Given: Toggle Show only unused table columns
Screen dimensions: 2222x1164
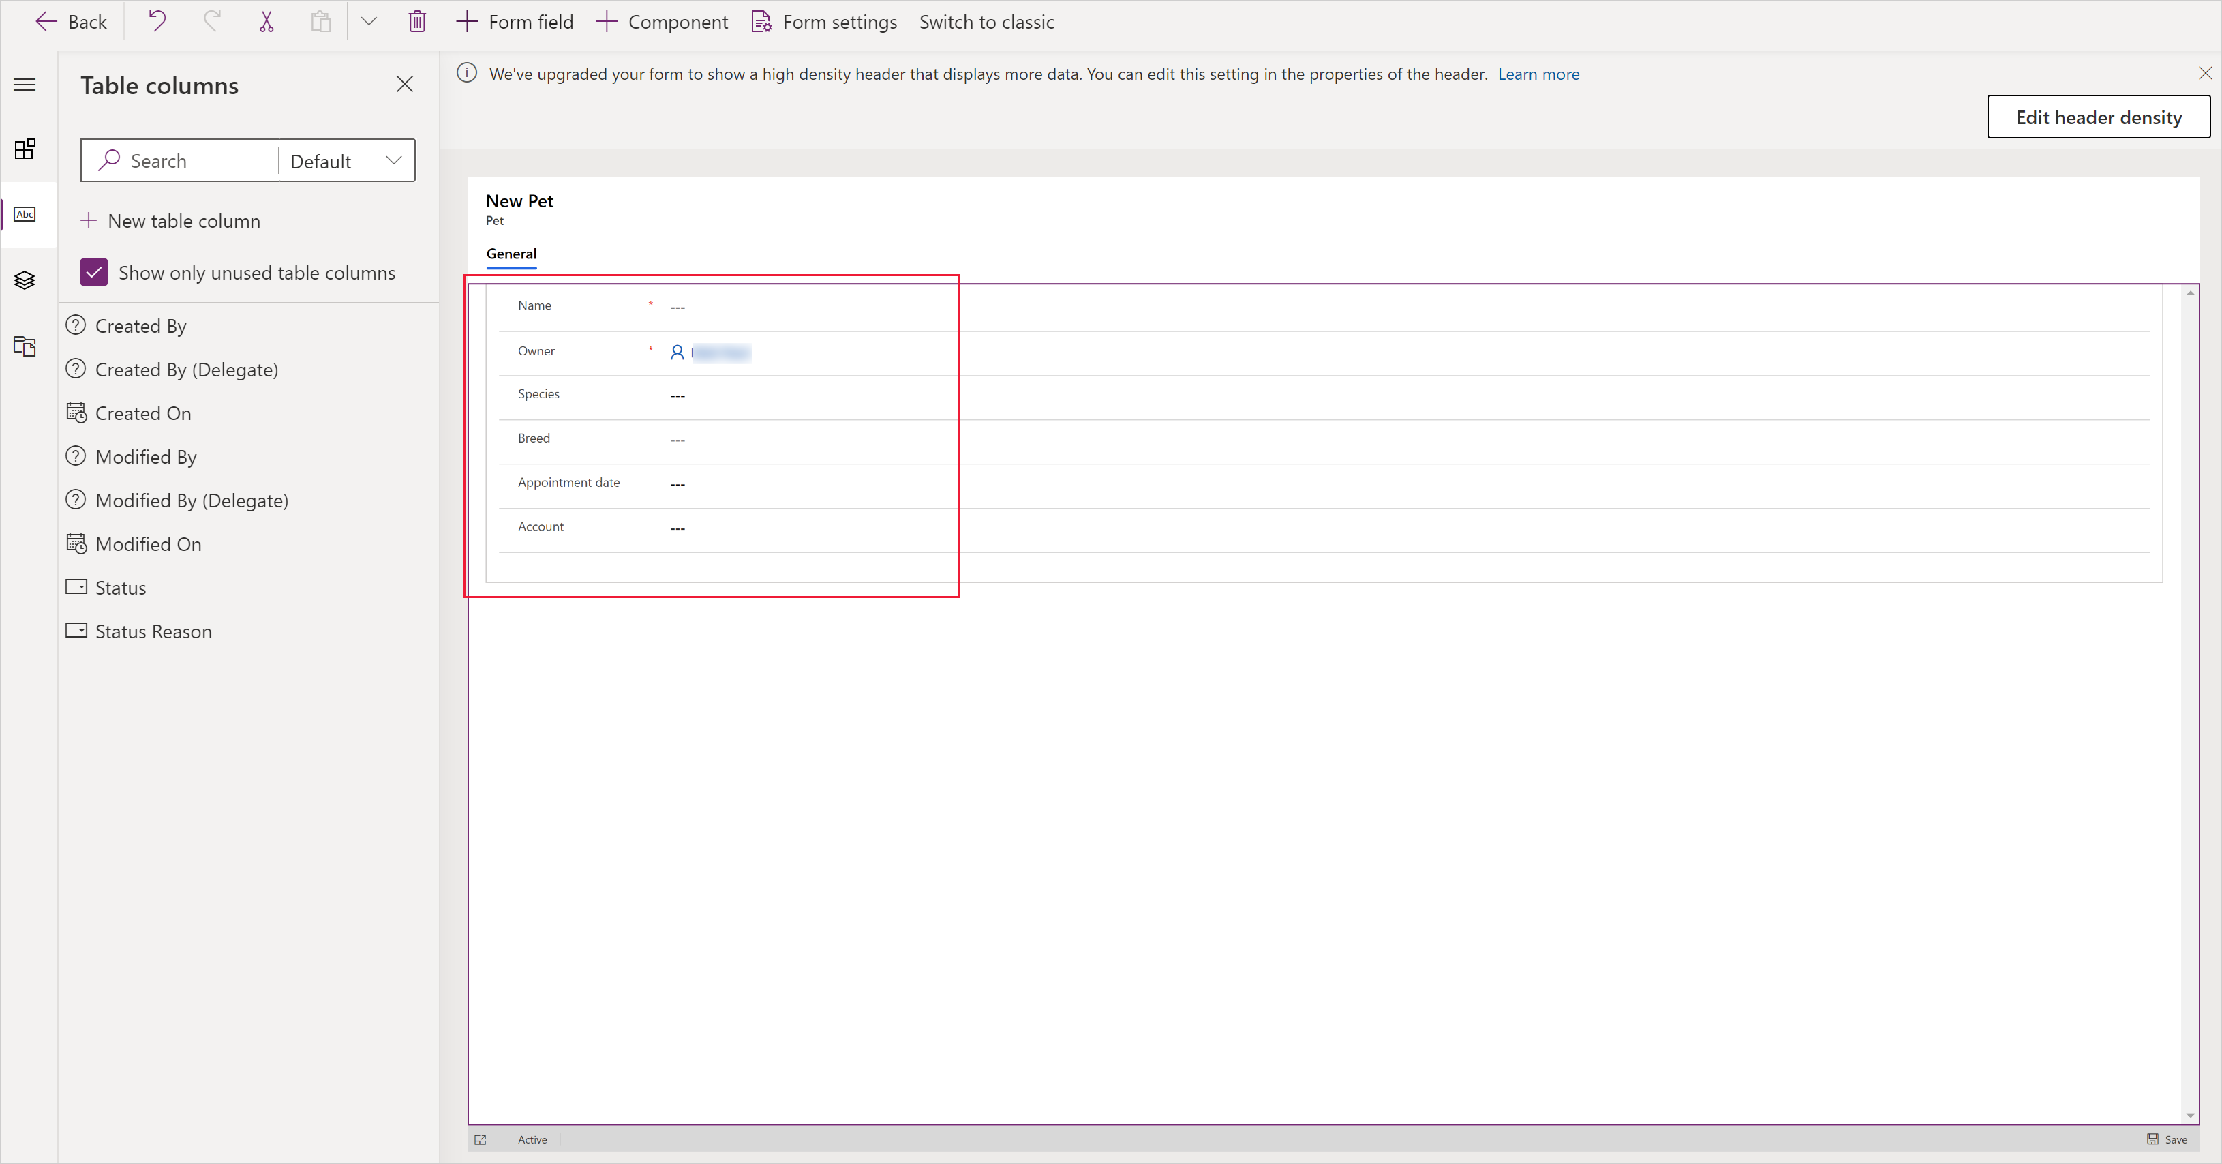Looking at the screenshot, I should pyautogui.click(x=91, y=272).
